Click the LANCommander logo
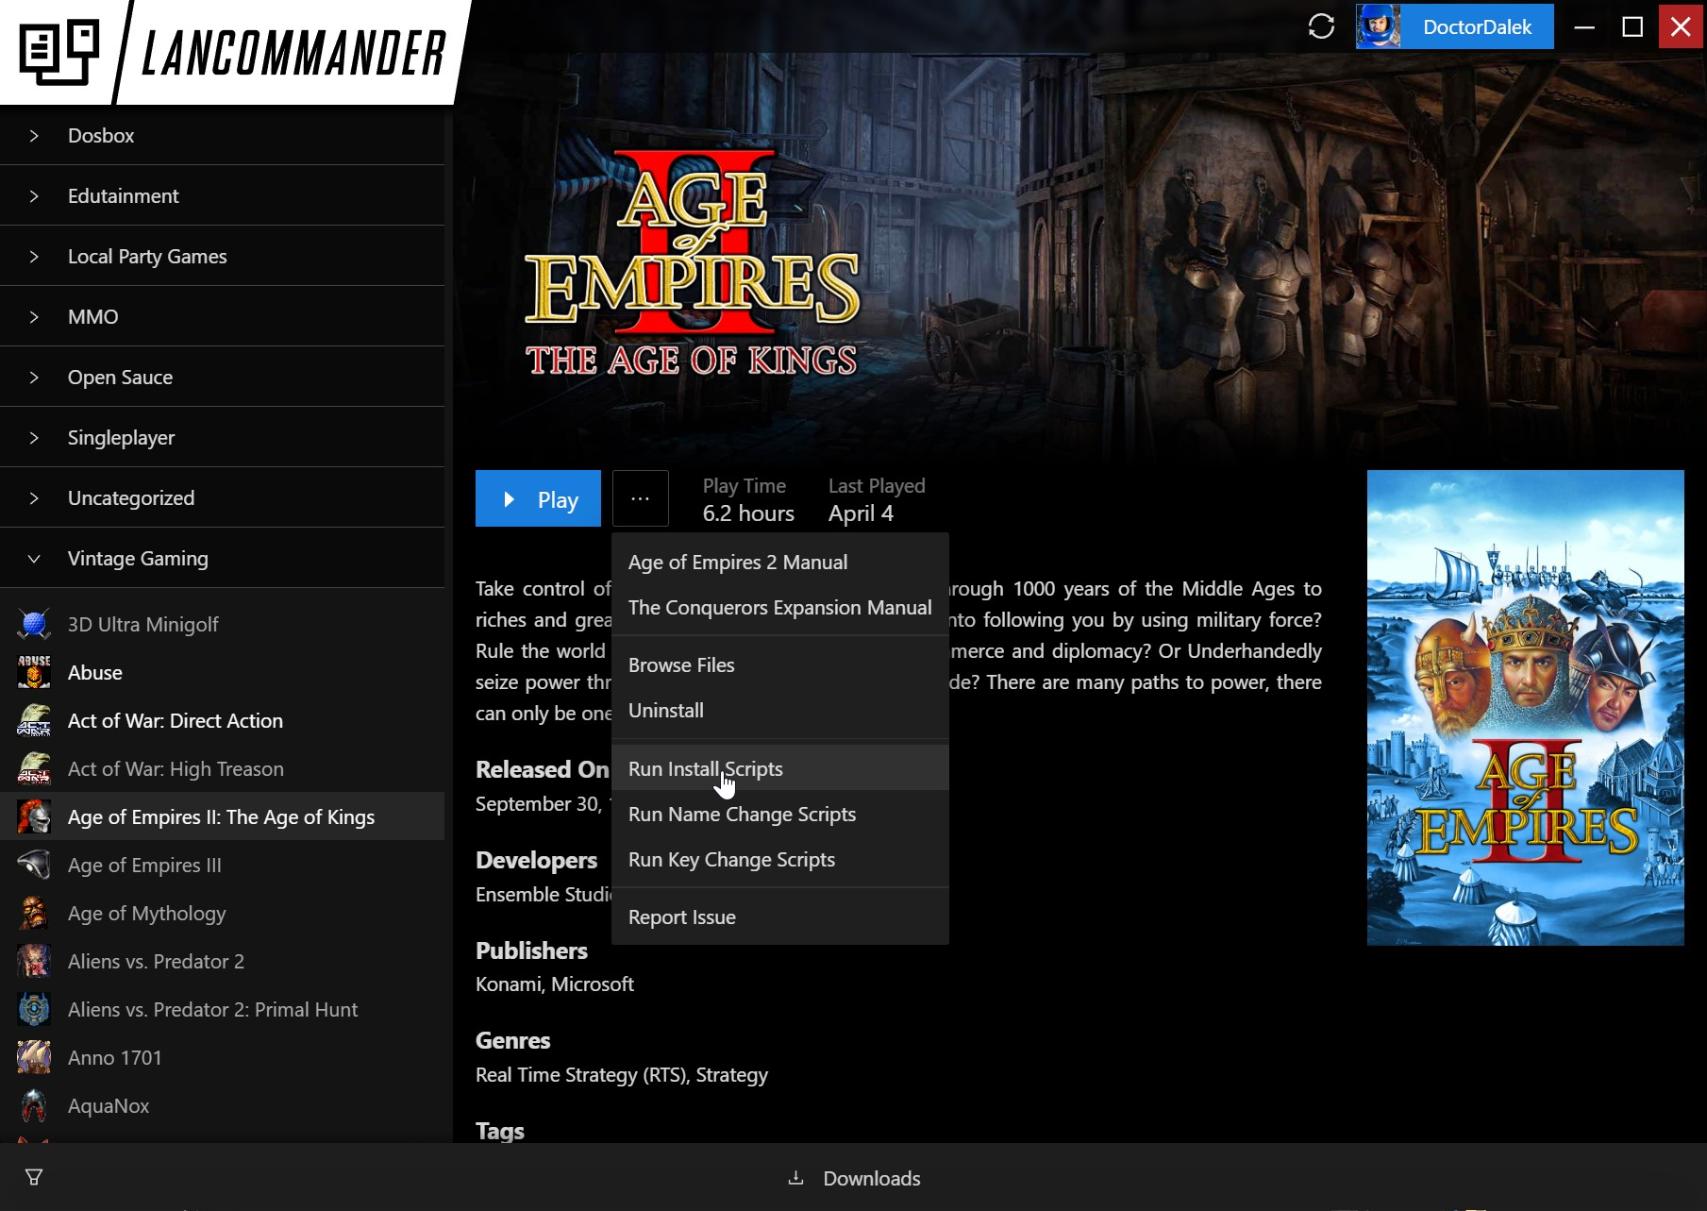The image size is (1707, 1211). coord(231,52)
